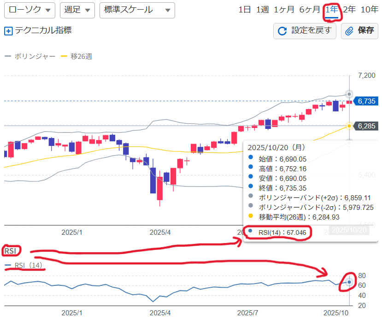Open the 標準スケール scale dropdown

[x=137, y=10]
